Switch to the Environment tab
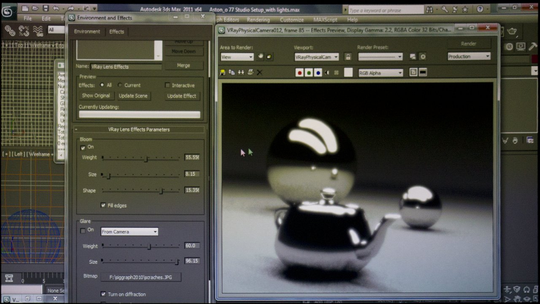Screen dimensions: 540x304 (x=87, y=32)
